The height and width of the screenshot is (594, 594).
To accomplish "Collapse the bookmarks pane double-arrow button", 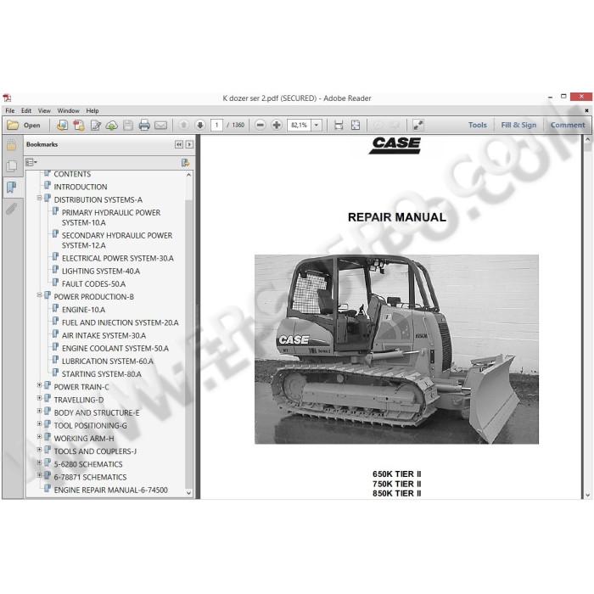I will (179, 144).
